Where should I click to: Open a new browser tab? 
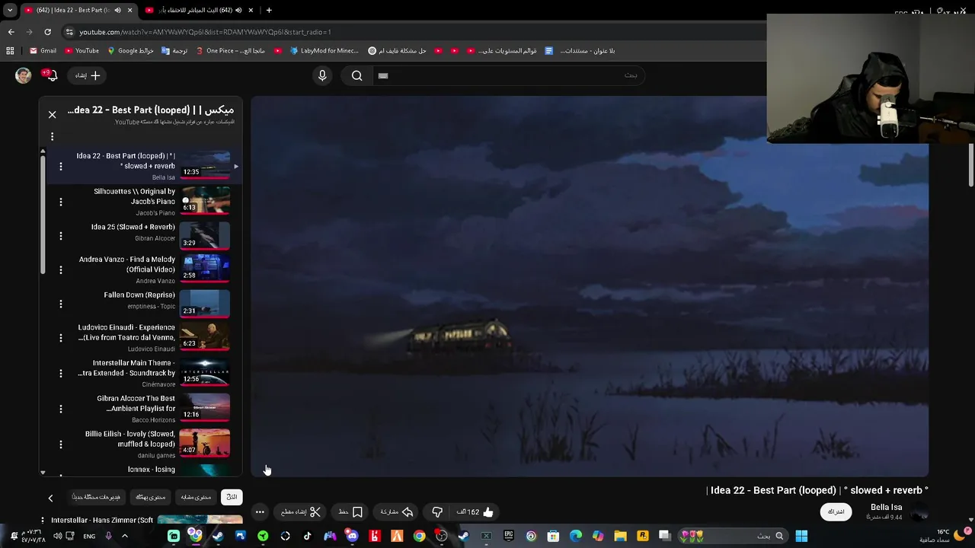[x=269, y=10]
